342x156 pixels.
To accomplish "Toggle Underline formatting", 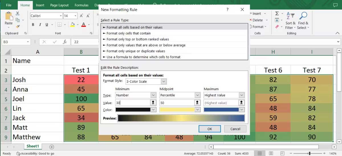I will pos(47,25).
